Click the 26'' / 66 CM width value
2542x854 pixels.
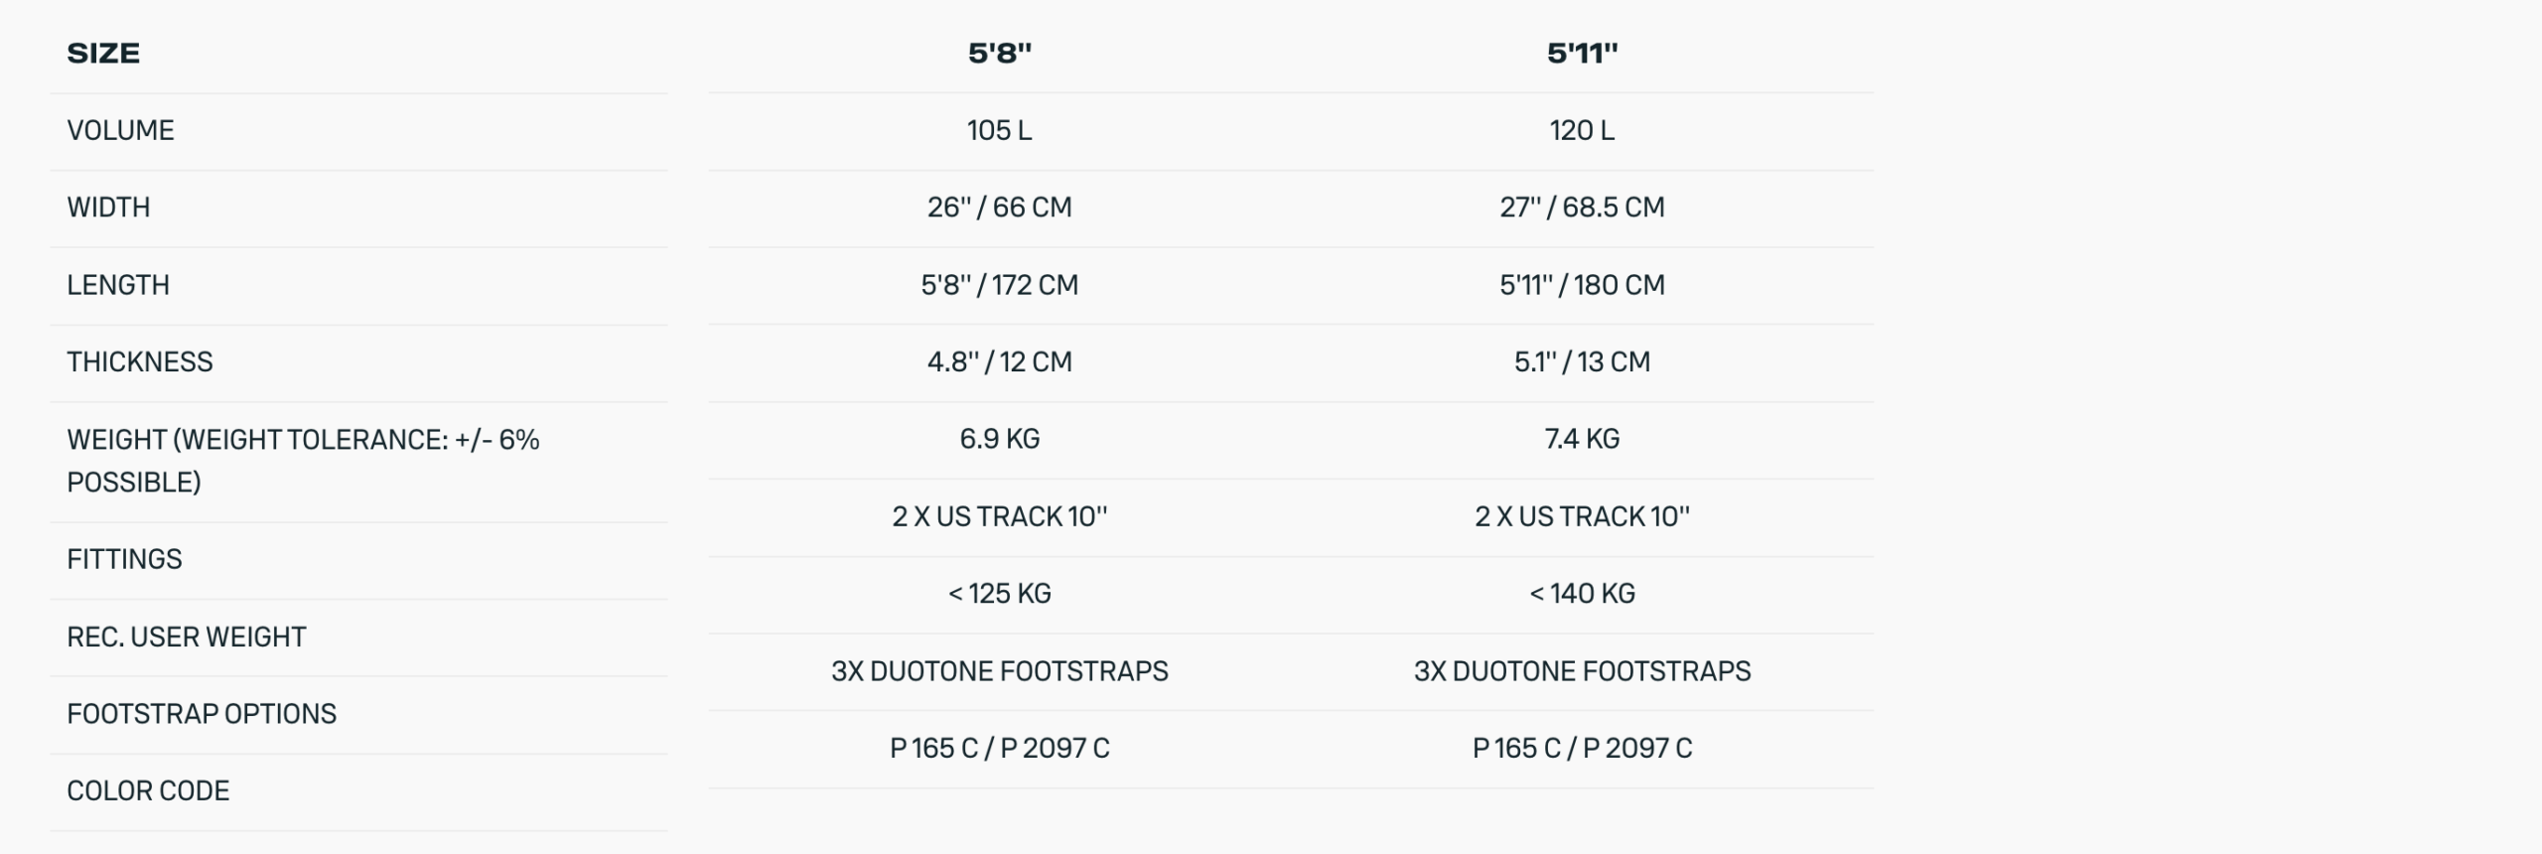pyautogui.click(x=1000, y=208)
